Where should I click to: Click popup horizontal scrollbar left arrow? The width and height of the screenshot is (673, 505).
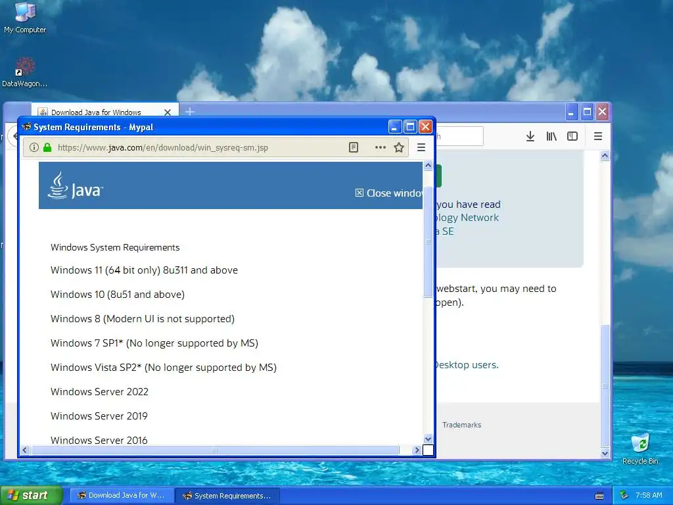(24, 450)
